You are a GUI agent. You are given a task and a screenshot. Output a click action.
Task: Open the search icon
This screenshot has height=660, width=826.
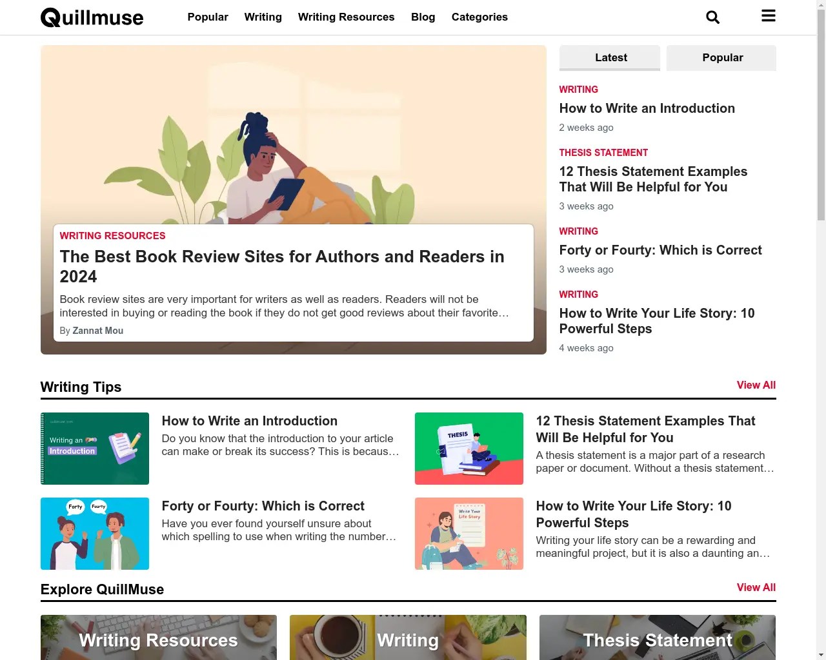coord(712,17)
